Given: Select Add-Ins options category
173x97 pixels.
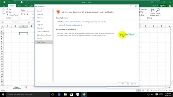Looking at the screenshot, I should click(44, 39).
